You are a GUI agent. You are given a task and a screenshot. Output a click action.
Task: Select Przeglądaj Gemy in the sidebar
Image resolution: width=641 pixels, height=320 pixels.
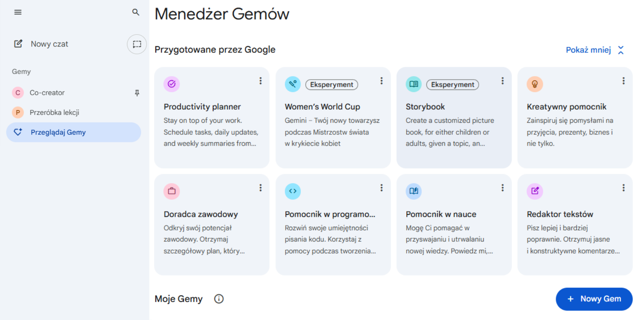point(58,132)
